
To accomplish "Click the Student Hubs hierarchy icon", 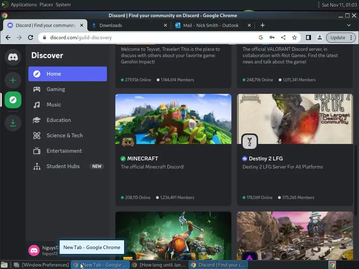I will pos(36,166).
